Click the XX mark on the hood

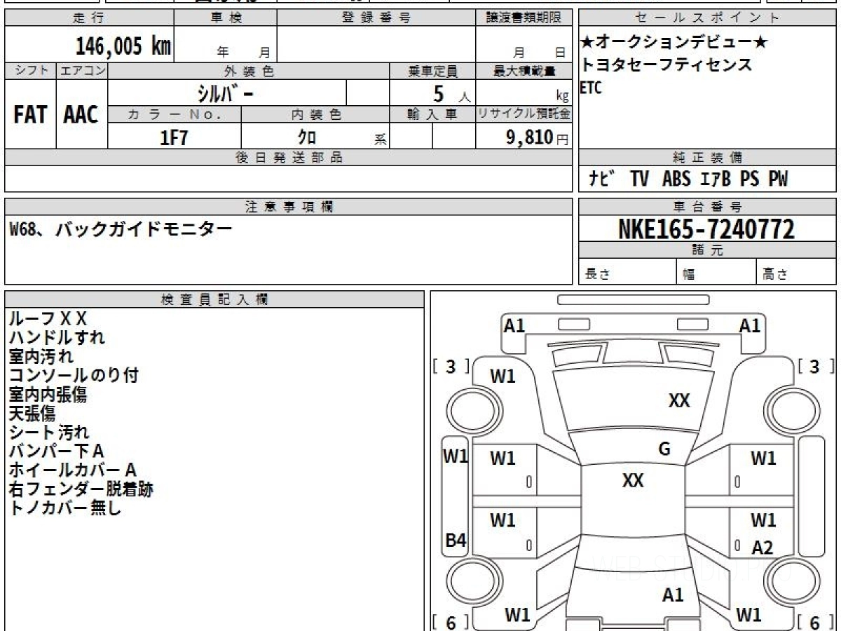pos(679,400)
